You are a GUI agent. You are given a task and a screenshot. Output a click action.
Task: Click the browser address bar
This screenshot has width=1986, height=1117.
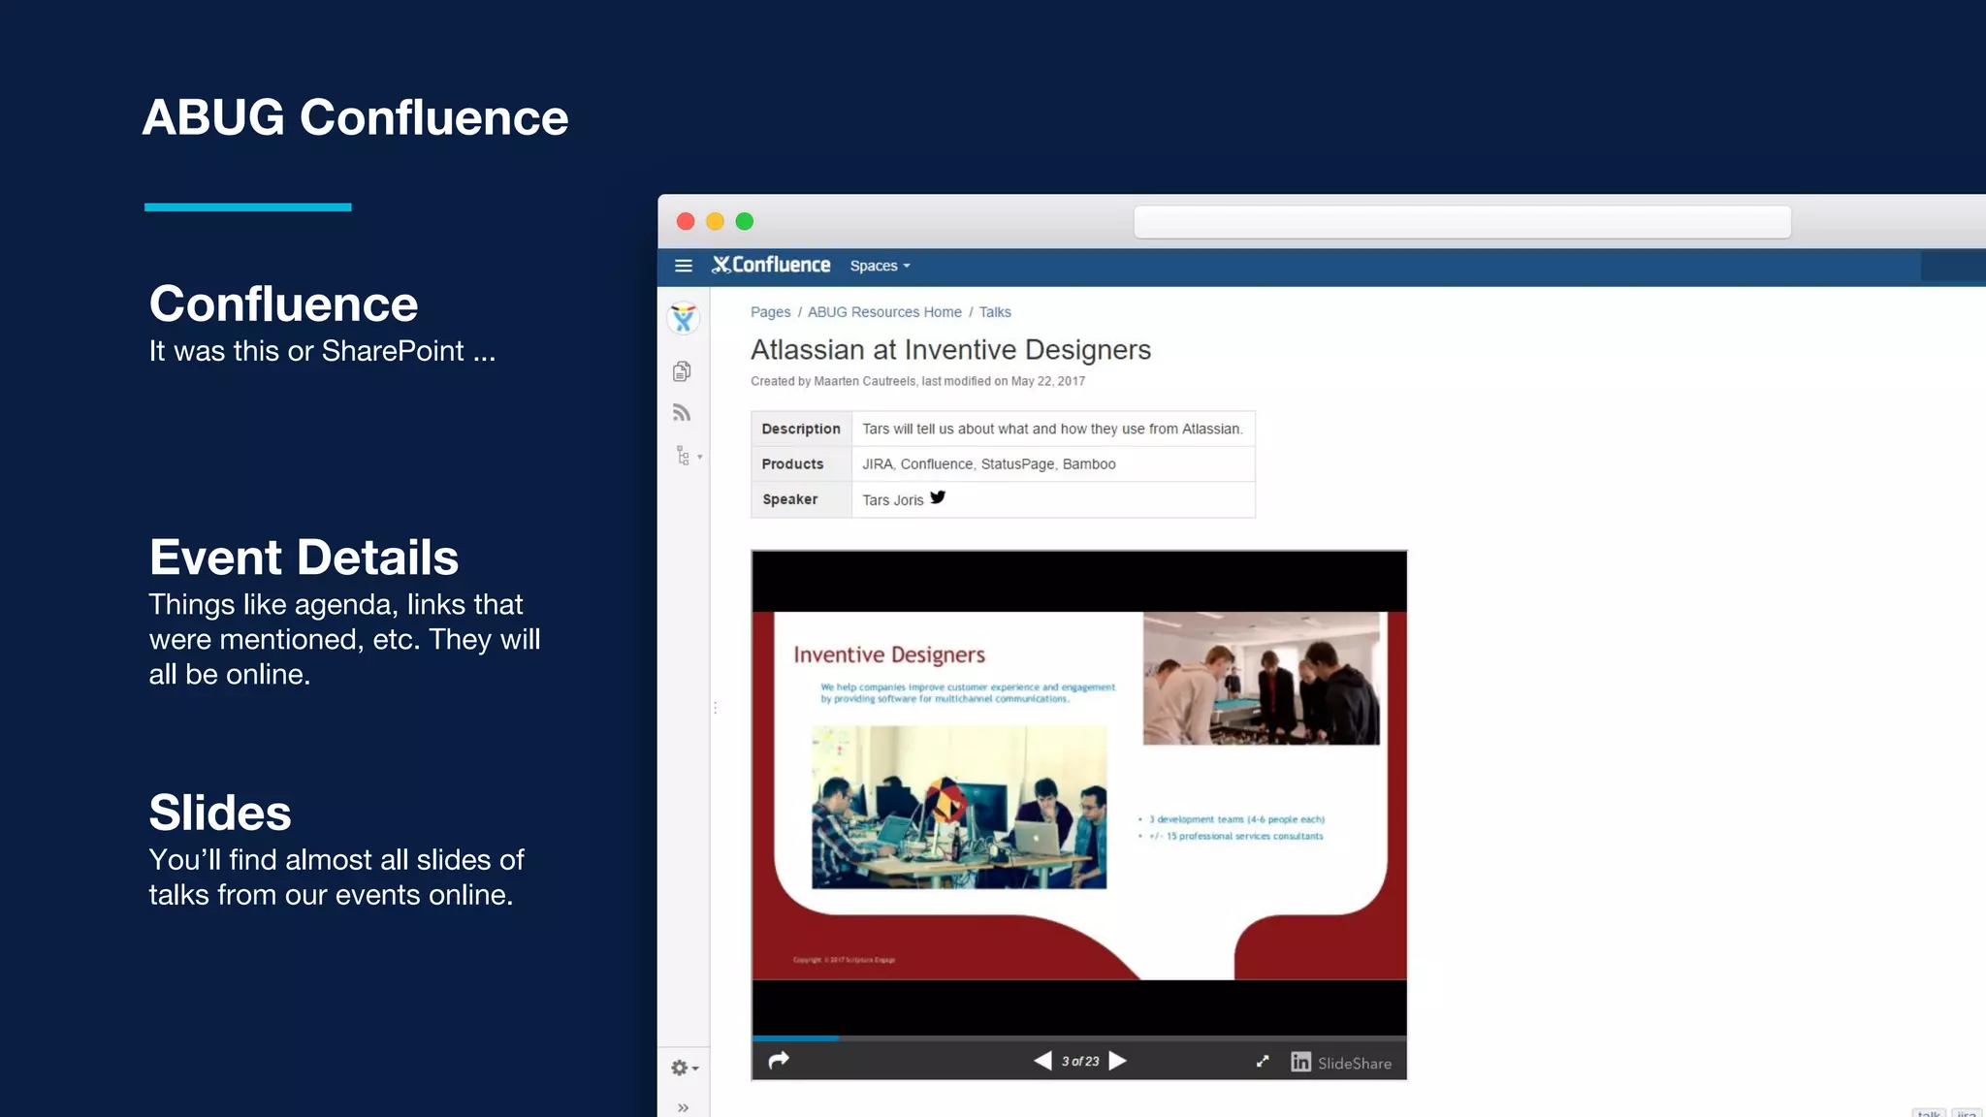1461,222
